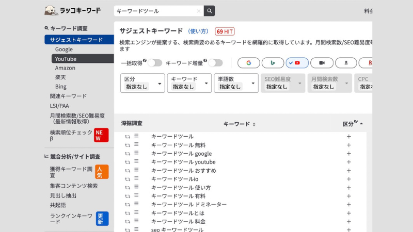Screen dimensions: 413x232
Task: Click keyword キーワードツール 料金
Action: pyautogui.click(x=178, y=222)
